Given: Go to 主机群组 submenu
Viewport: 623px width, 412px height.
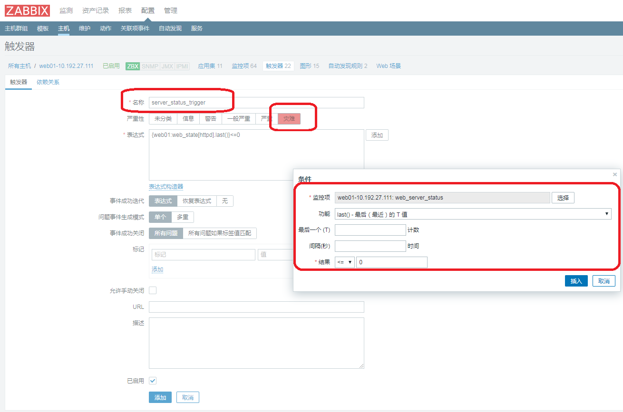Looking at the screenshot, I should [16, 29].
